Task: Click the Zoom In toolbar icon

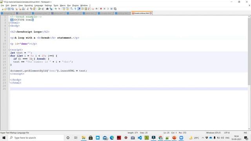Action: [x=55, y=9]
